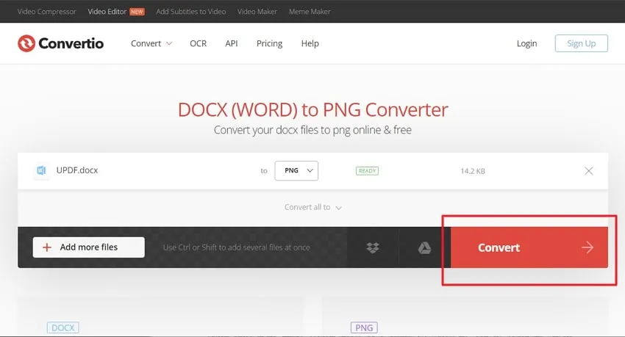Screen dimensions: 625x337
Task: Start conversion with the red Convert button
Action: point(529,247)
